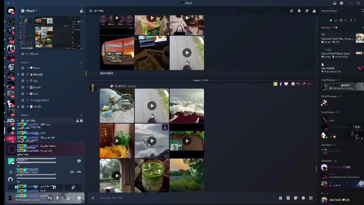Image resolution: width=364 pixels, height=205 pixels.
Task: Send a gift using gift icon
Action: (x=280, y=198)
